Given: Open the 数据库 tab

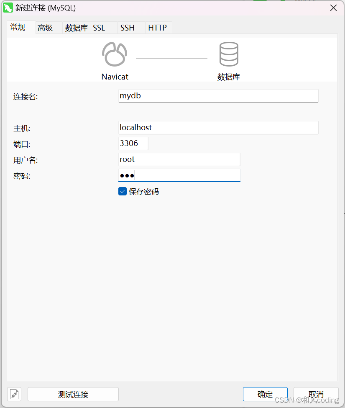Looking at the screenshot, I should coord(76,28).
